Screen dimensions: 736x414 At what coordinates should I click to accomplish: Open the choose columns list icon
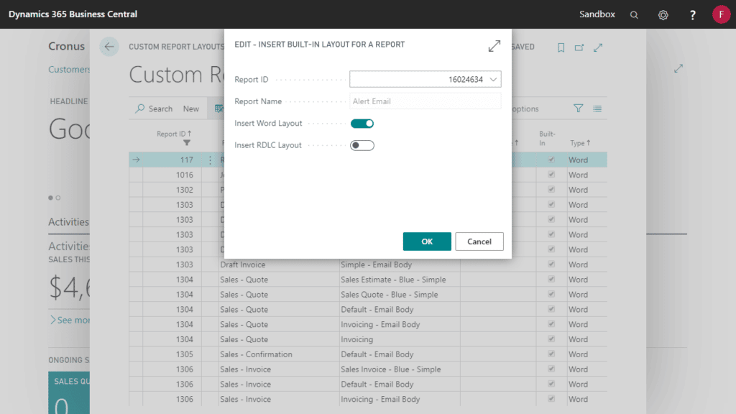(x=597, y=108)
